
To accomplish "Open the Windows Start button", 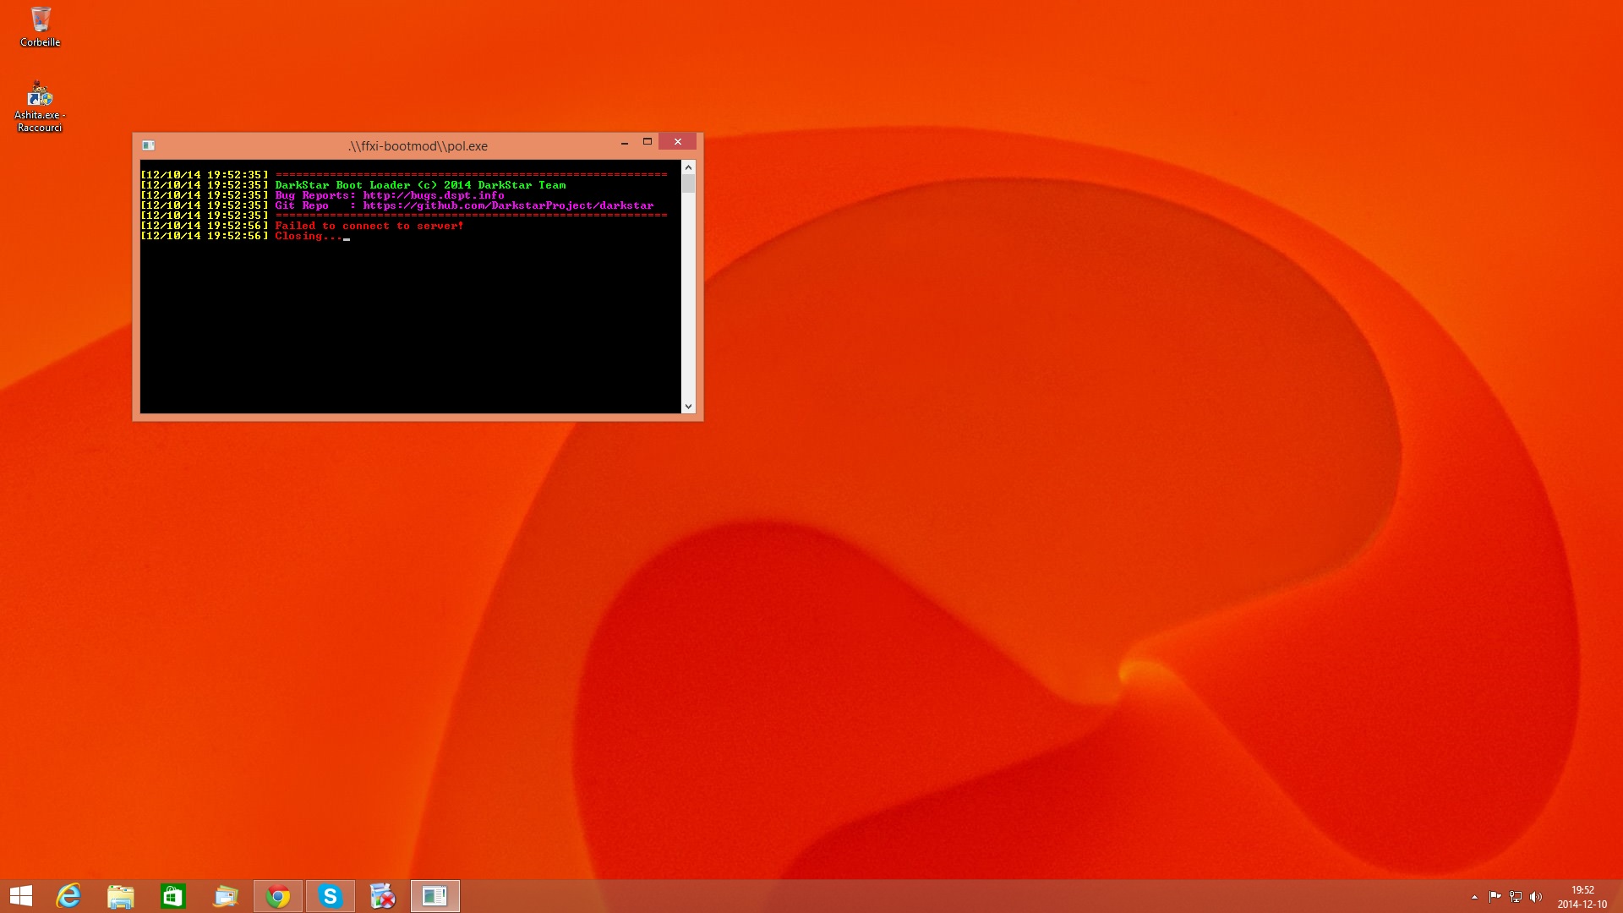I will (21, 896).
